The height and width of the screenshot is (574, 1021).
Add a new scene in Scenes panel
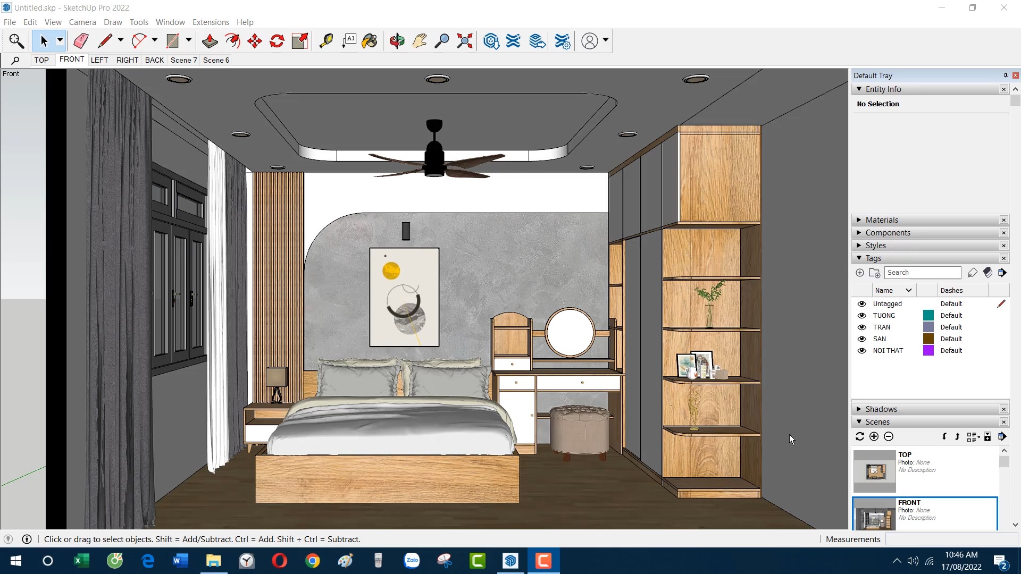[874, 436]
